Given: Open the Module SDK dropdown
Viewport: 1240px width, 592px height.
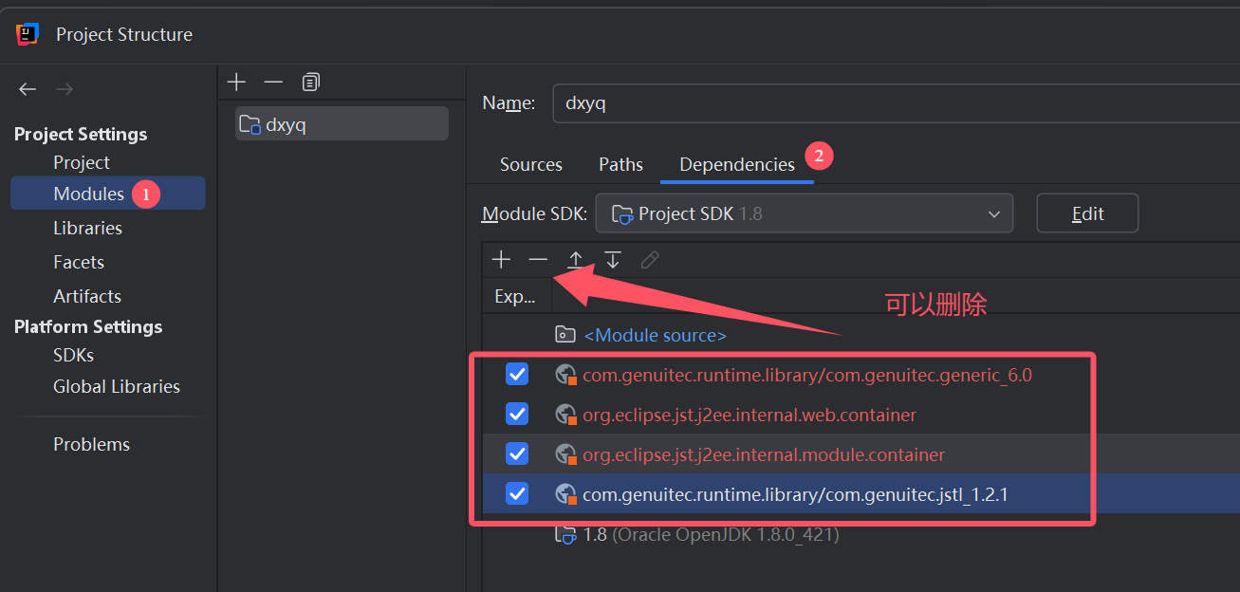Looking at the screenshot, I should click(x=804, y=213).
